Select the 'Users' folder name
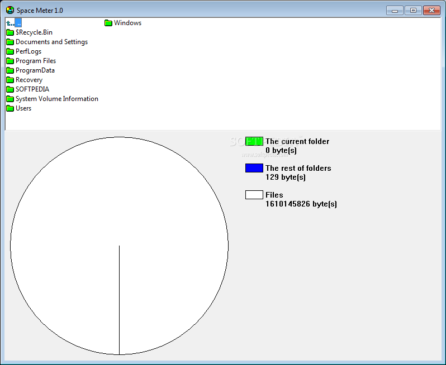Screen dimensions: 446x365 click(23, 108)
